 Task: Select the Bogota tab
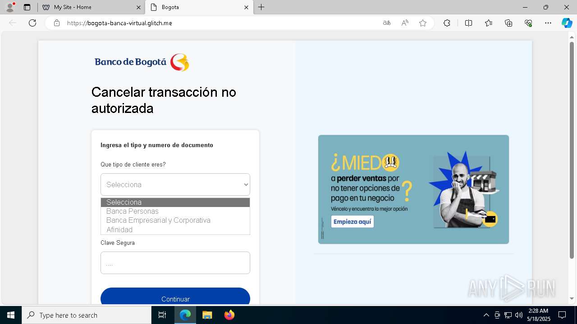pyautogui.click(x=199, y=7)
